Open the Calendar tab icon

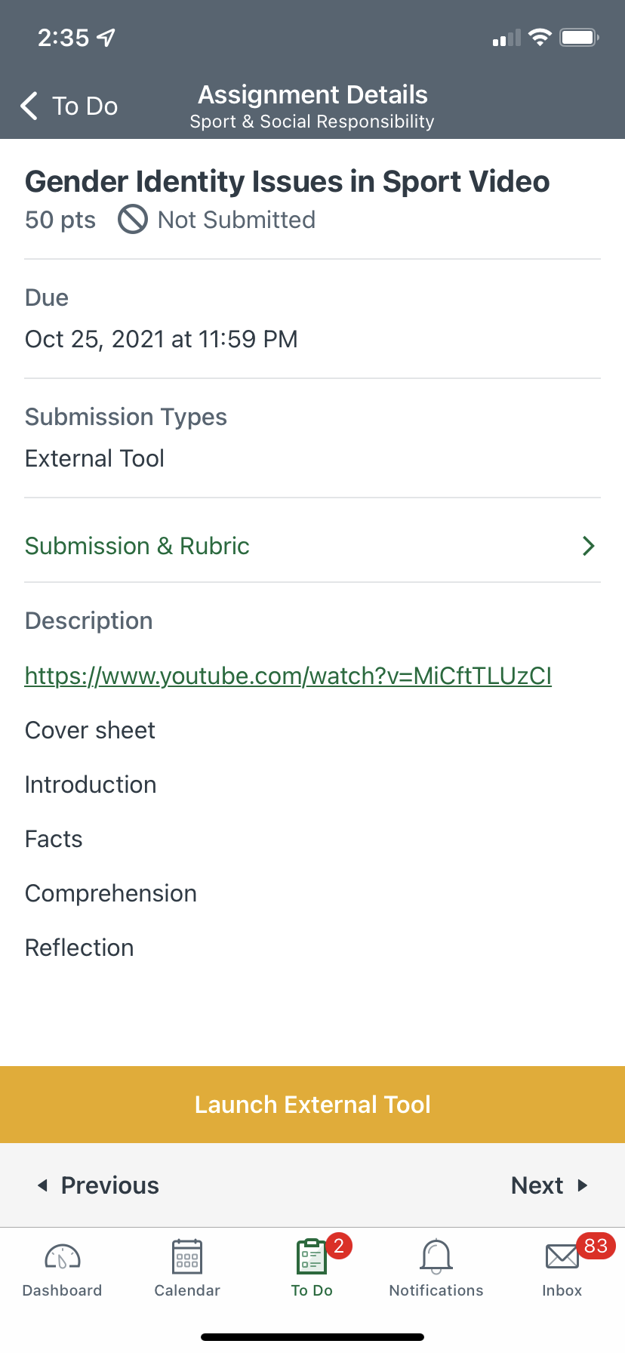187,1257
